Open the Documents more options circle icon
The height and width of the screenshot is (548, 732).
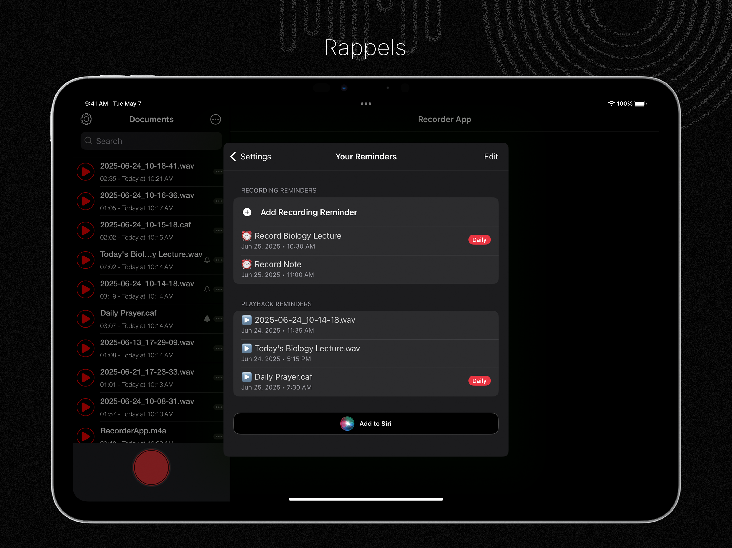click(x=215, y=119)
